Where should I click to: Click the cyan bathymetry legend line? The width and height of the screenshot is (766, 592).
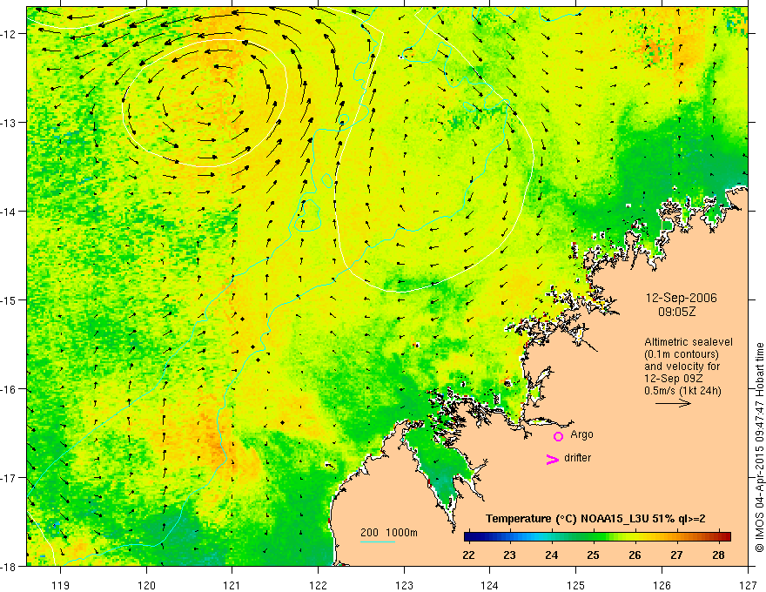378,542
